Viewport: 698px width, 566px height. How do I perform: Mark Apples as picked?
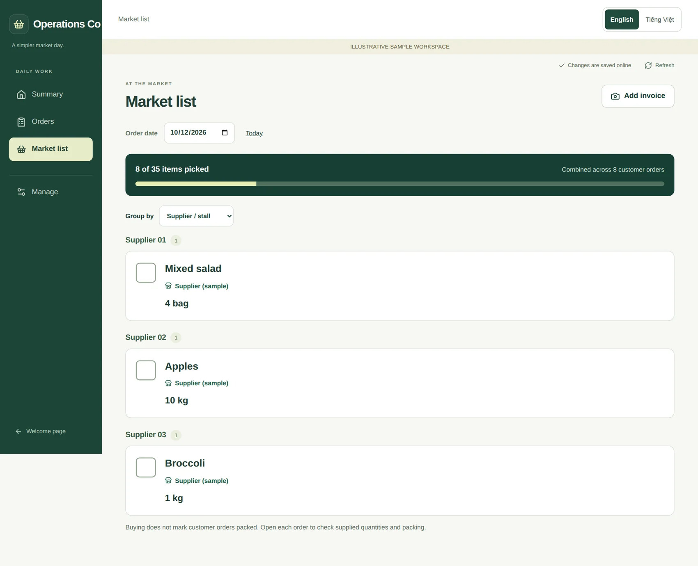coord(146,370)
